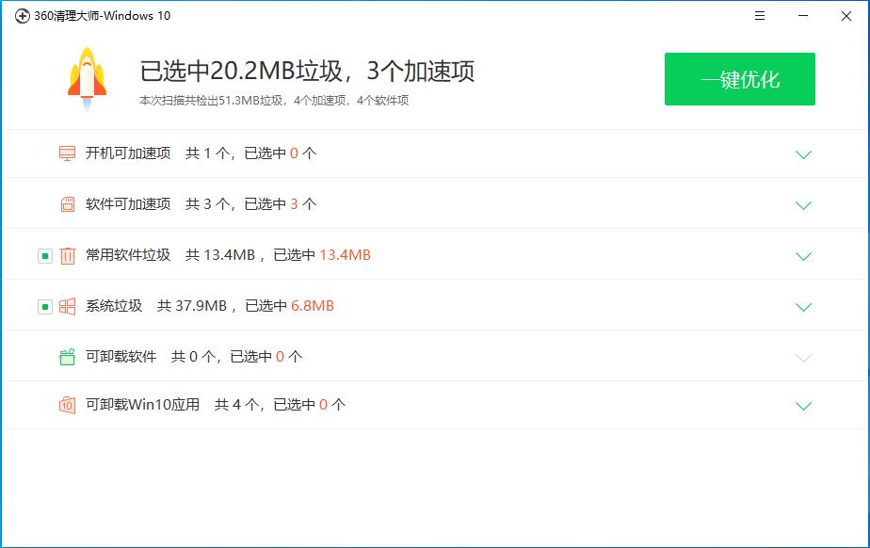The image size is (870, 548).
Task: Click the 可卸载Win10应用 tile icon
Action: (x=65, y=404)
